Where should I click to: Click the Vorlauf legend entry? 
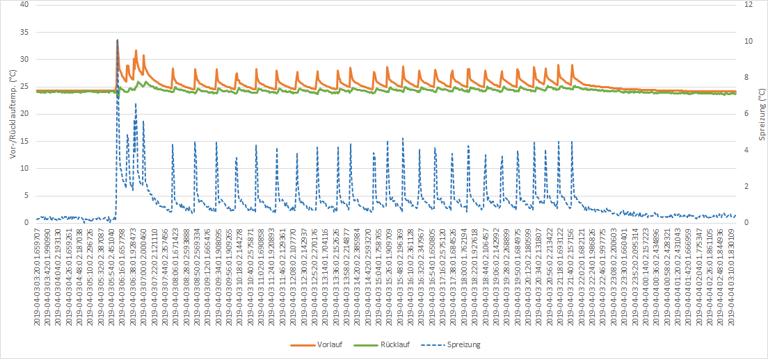(327, 344)
